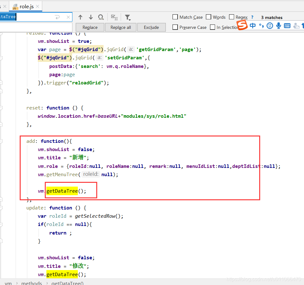Click the "新增" title string
This screenshot has height=285, width=304.
click(78, 157)
